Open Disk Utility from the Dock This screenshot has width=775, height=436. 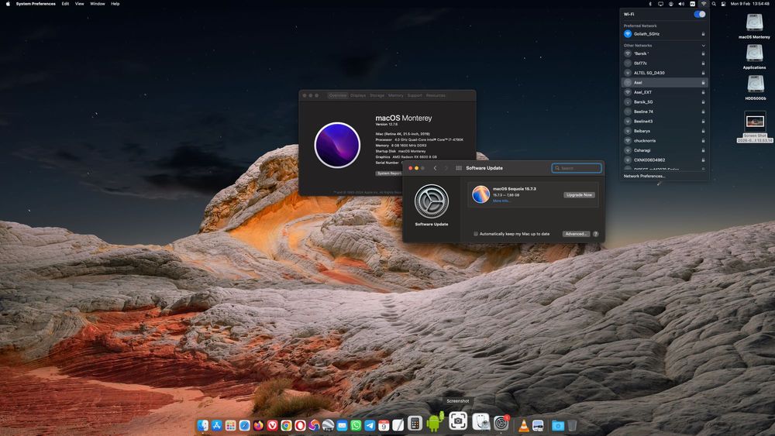pyautogui.click(x=480, y=422)
